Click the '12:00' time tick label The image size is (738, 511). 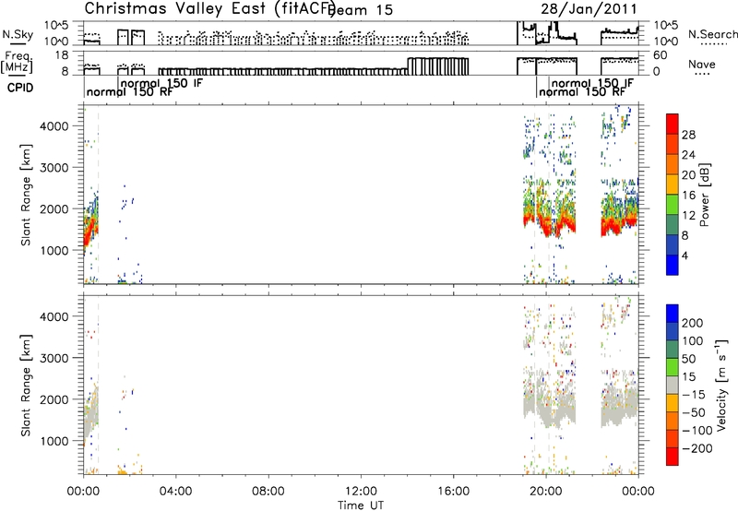[361, 492]
